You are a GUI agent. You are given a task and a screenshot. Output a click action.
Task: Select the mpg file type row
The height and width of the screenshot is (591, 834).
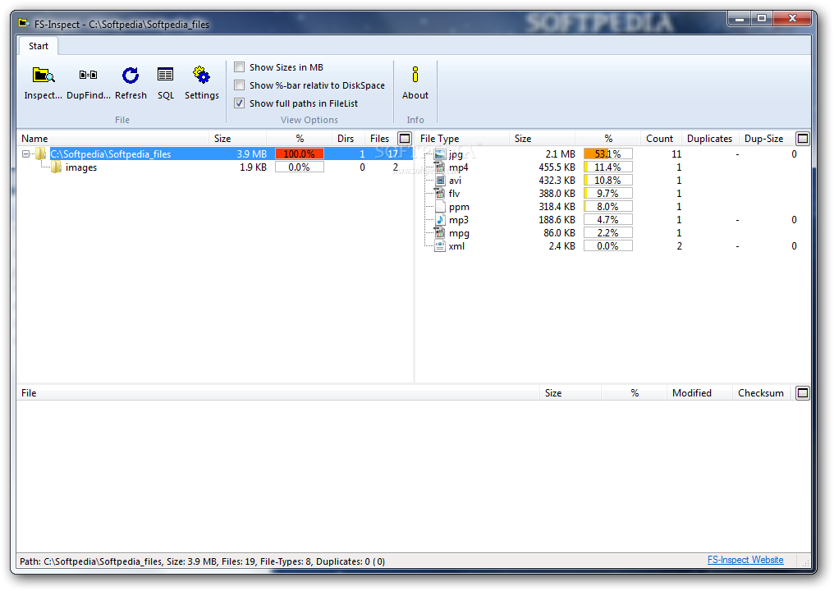[x=612, y=233]
